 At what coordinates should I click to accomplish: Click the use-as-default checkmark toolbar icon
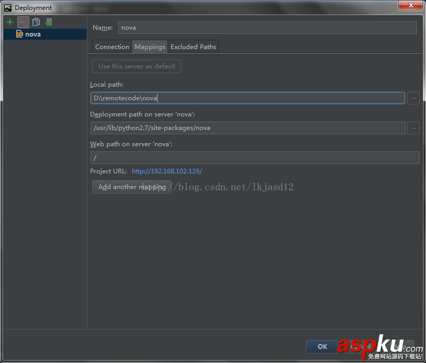pyautogui.click(x=49, y=22)
